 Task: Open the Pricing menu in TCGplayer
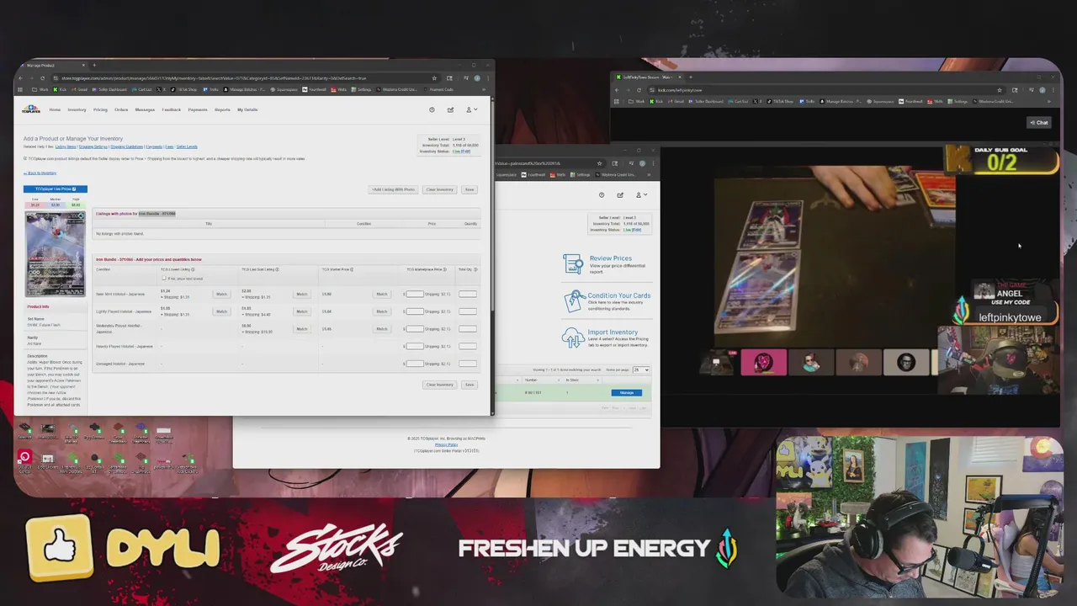(x=100, y=109)
